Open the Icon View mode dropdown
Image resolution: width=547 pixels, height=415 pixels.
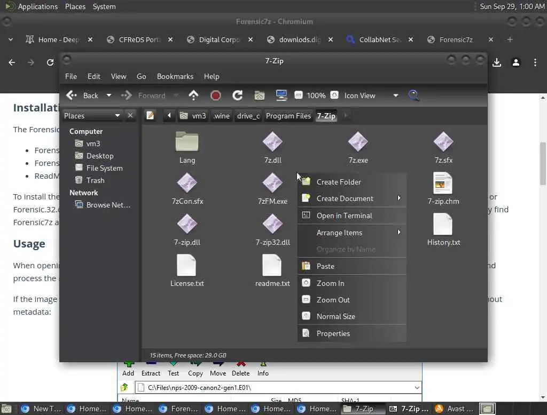(371, 95)
